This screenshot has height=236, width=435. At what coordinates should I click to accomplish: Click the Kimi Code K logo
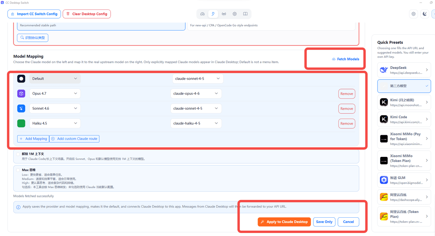click(384, 119)
